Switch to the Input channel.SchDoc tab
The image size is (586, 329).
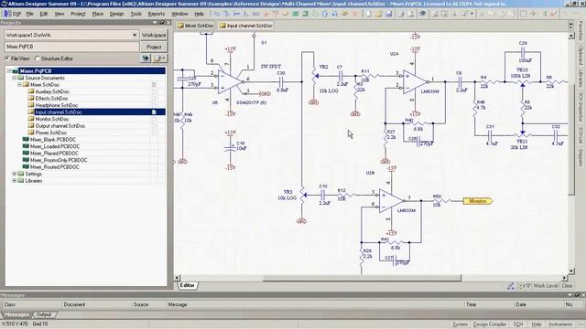246,26
